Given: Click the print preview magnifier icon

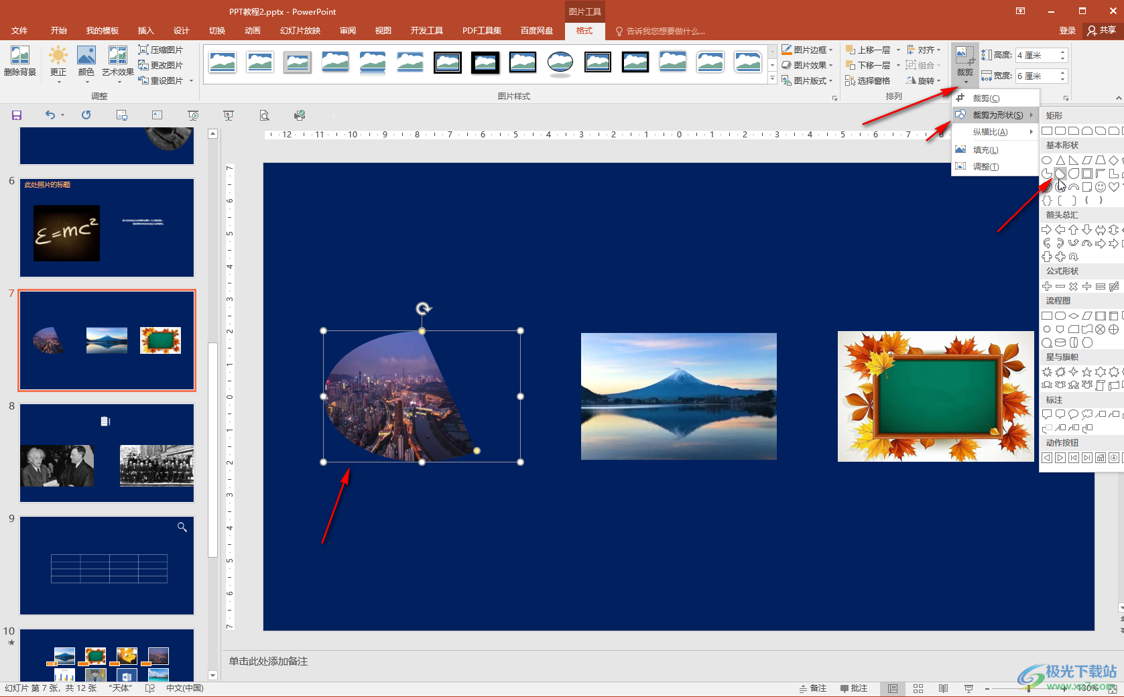Looking at the screenshot, I should pos(265,115).
